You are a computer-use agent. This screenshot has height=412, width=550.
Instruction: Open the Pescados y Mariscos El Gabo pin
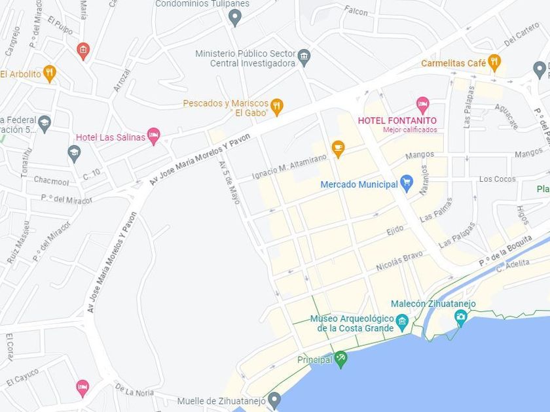(x=277, y=107)
